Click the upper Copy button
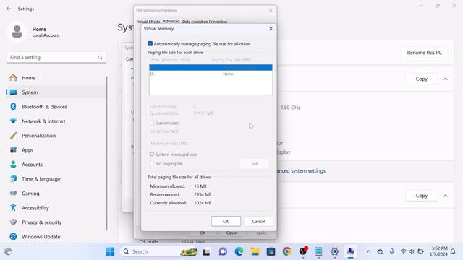Screen dimensions: 463x260 coord(421,79)
